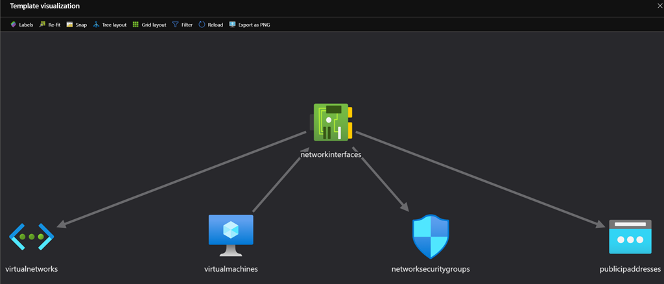
Task: Switch to Grid layout text button
Action: click(x=154, y=25)
